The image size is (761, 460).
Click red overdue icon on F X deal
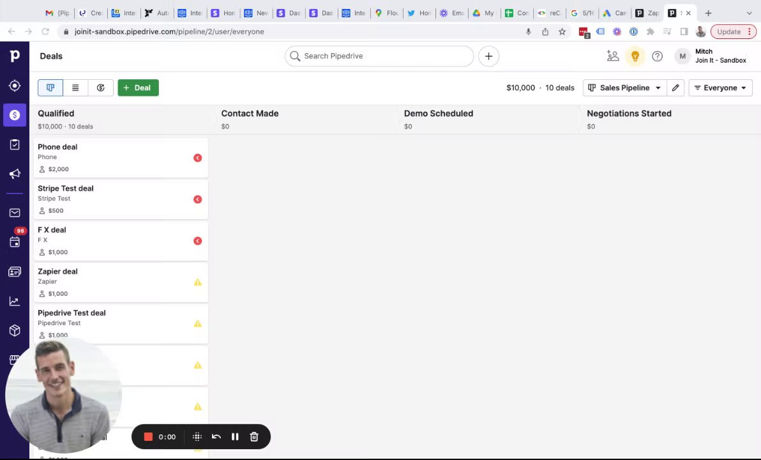tap(197, 241)
